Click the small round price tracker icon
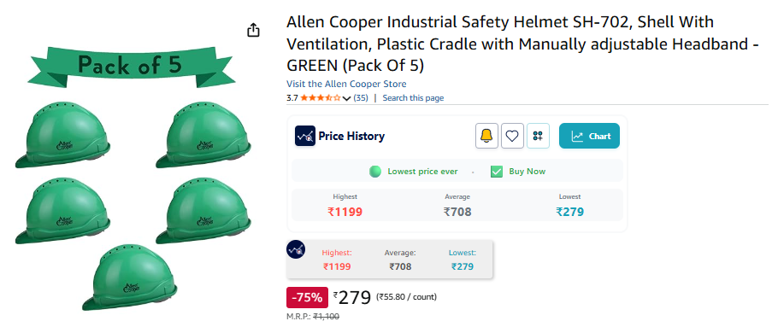778x327 pixels. click(x=296, y=249)
